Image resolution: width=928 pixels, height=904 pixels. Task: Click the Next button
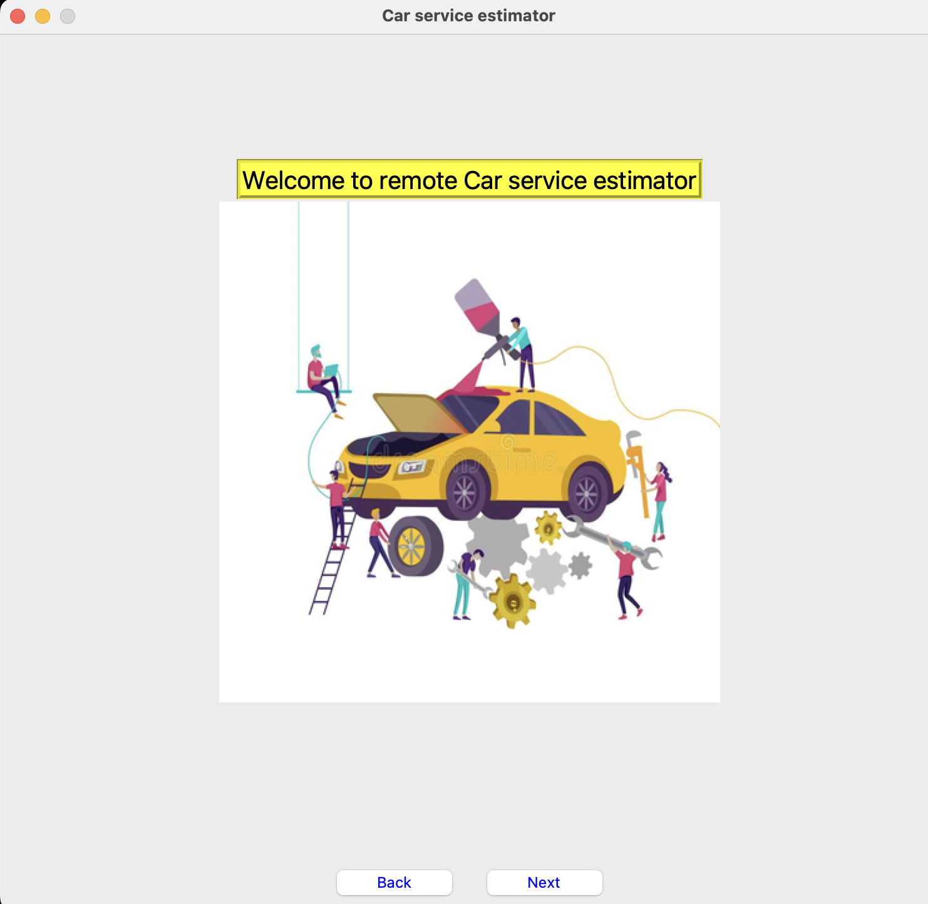pyautogui.click(x=544, y=882)
